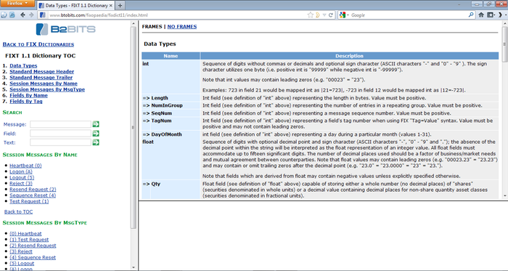Open Fields By Name link
The image size is (508, 271).
pos(28,95)
